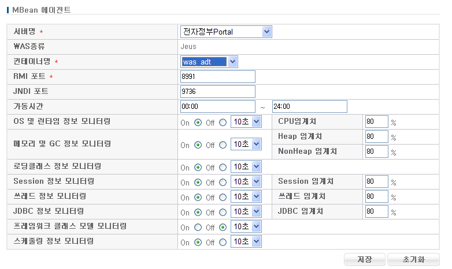
Task: Open interval dropdown for 메모리 및 GC 모니터링
Action: click(x=246, y=145)
